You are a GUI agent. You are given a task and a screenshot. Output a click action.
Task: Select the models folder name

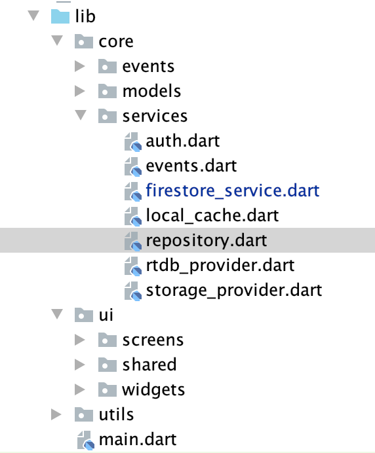pos(151,91)
